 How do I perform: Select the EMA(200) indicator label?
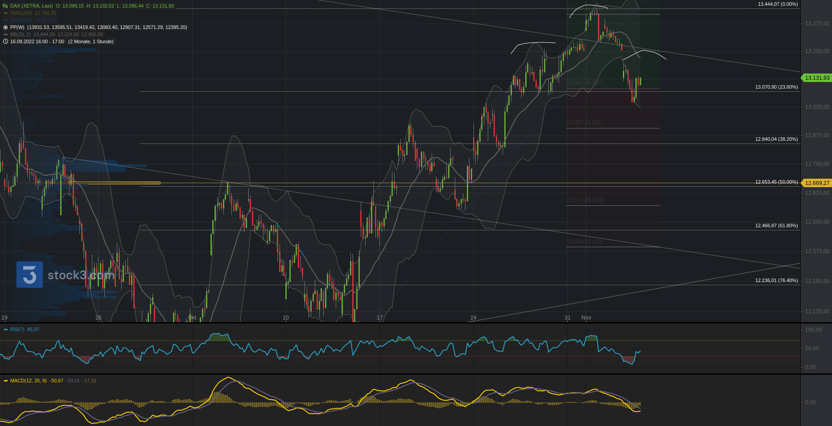(21, 20)
